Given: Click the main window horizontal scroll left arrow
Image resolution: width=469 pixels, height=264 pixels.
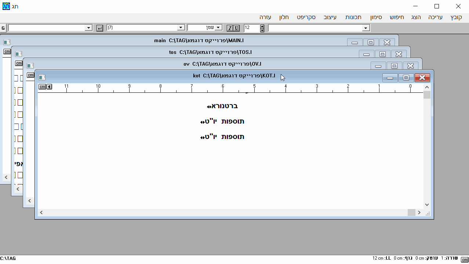Looking at the screenshot, I should tap(6, 177).
